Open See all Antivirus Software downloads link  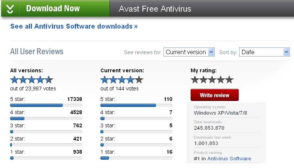pos(74,26)
